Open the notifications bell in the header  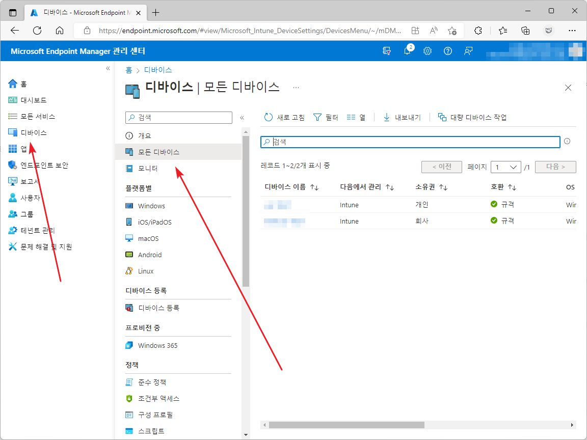(x=407, y=51)
